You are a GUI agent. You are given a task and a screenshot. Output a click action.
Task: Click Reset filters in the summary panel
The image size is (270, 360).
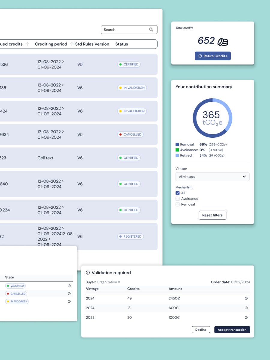coord(212,215)
